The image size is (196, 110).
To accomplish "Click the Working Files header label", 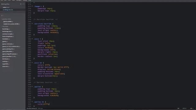I will point(5,4).
